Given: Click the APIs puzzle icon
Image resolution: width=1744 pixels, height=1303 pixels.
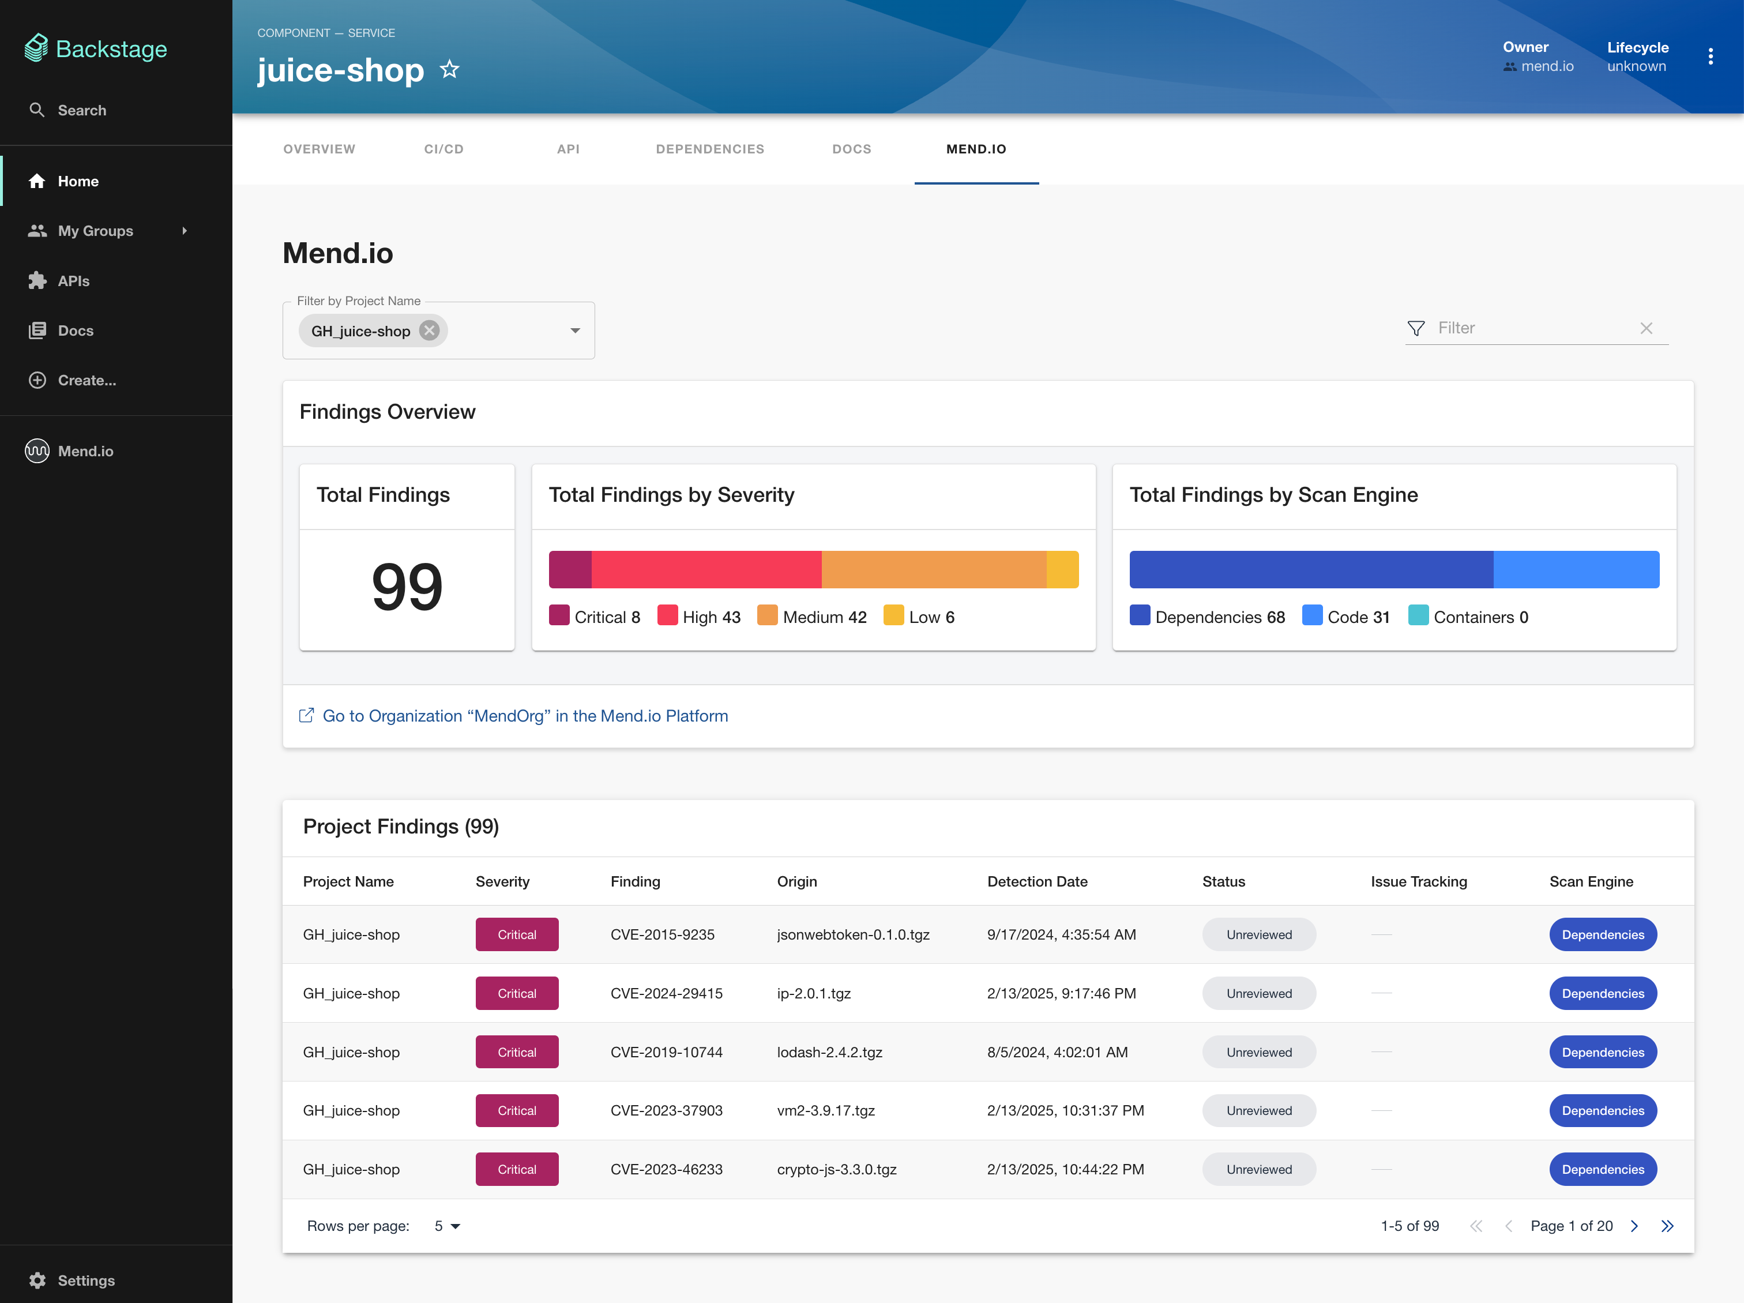Looking at the screenshot, I should point(37,281).
